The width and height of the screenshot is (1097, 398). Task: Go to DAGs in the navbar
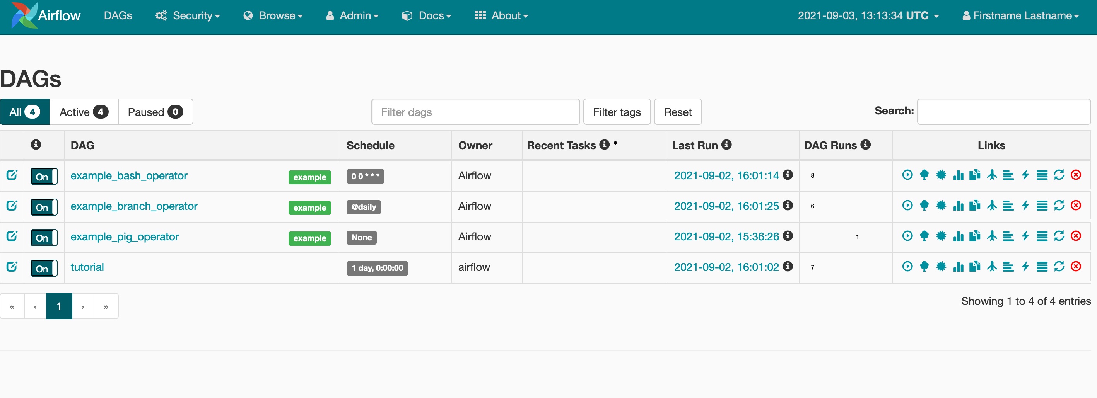(x=118, y=16)
